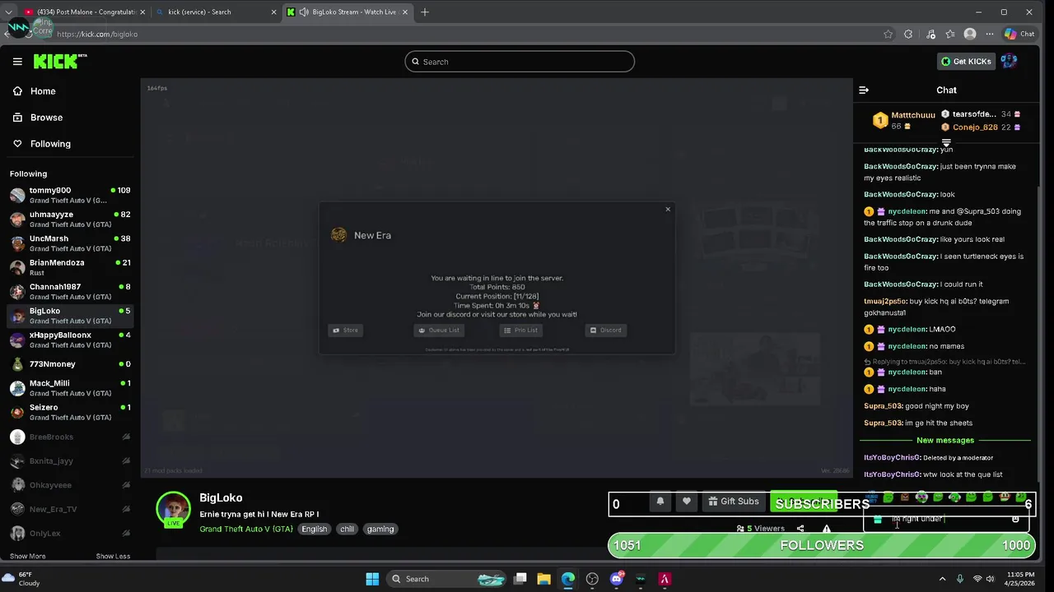Screen dimensions: 1054x592
Task: Click the New messages divider in chat
Action: coord(945,440)
